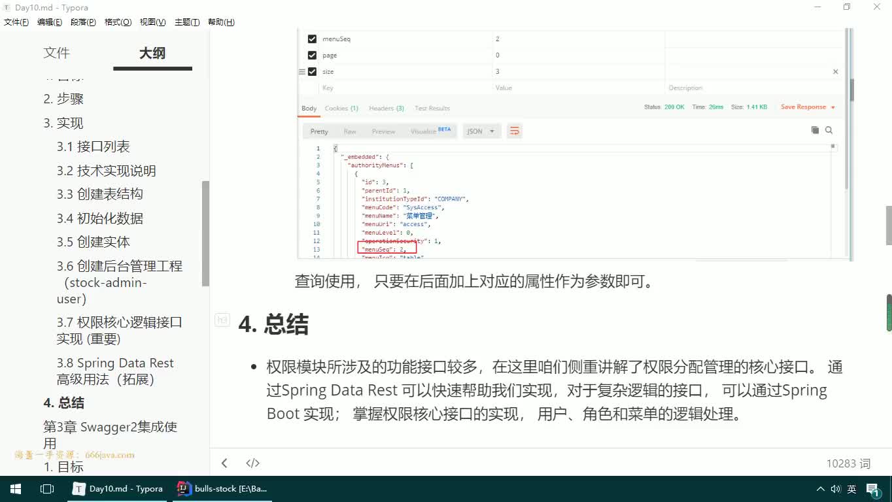
Task: Click the search magnifier icon in Postman screenshot
Action: pyautogui.click(x=829, y=131)
